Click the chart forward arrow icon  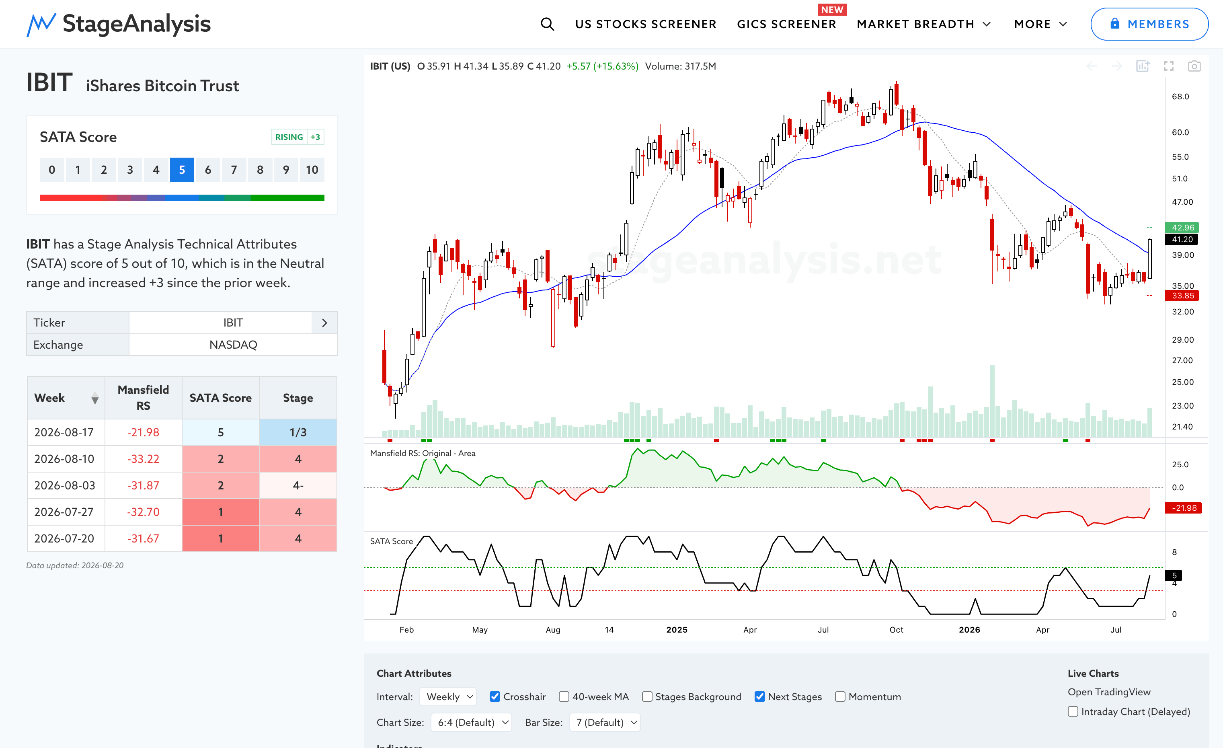click(1117, 66)
